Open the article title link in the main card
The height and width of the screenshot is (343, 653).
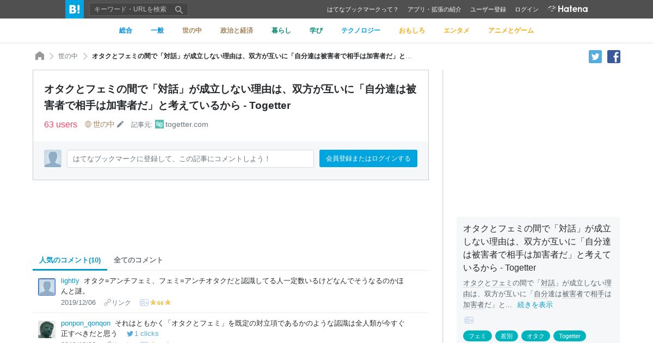(x=230, y=97)
